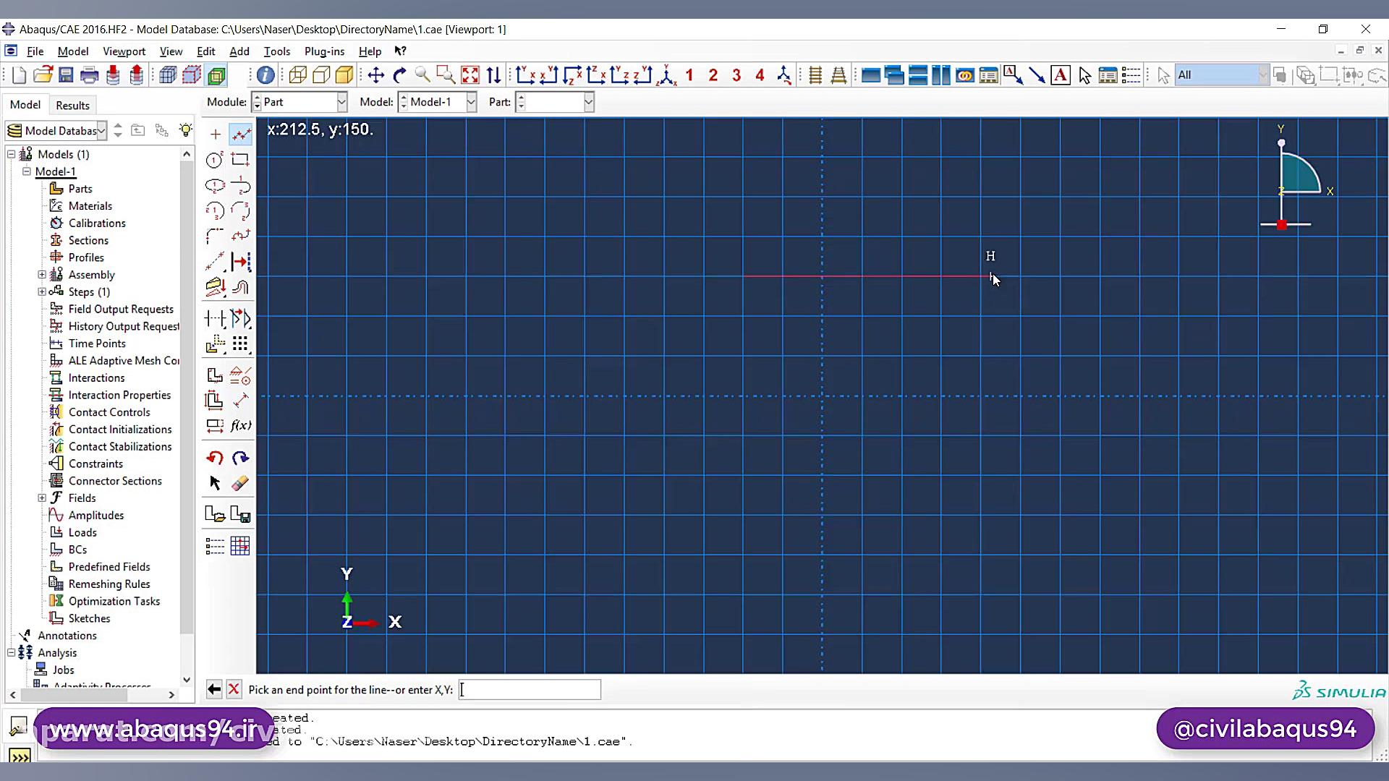Expand the Assembly tree node
Screen dimensions: 1389x781
pos(42,275)
